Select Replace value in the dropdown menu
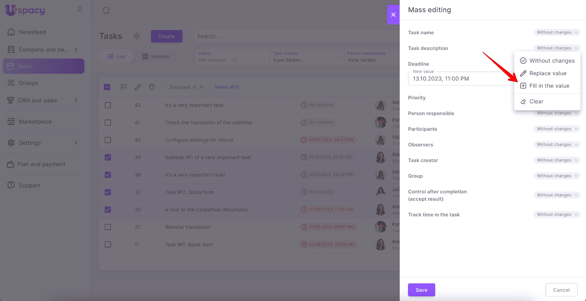 tap(548, 73)
